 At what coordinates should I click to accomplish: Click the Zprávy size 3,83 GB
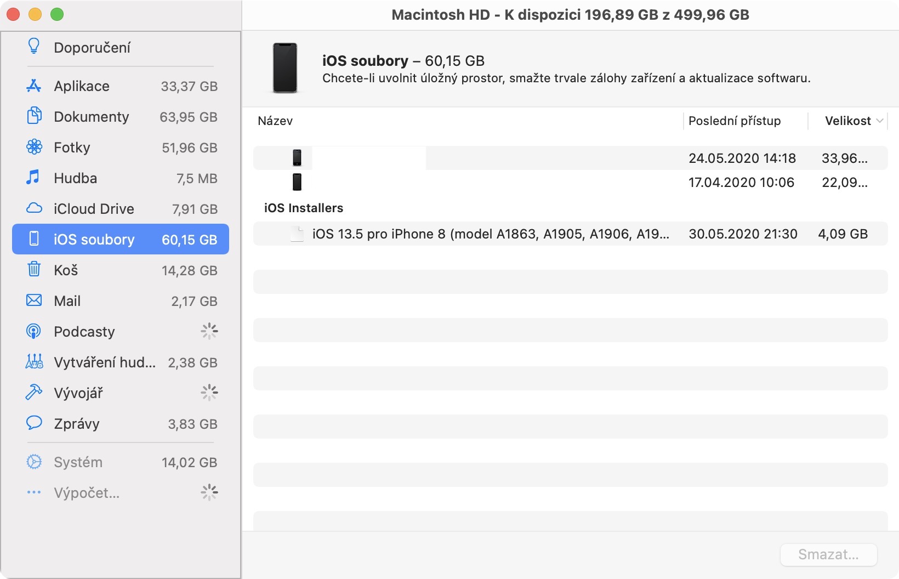[193, 424]
